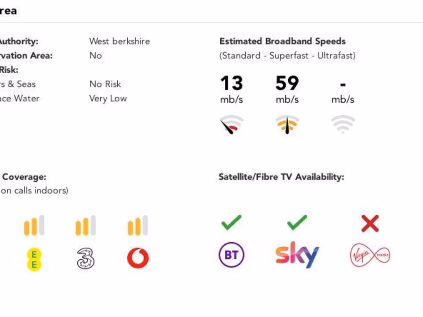
Task: Click the Sky logo
Action: (297, 254)
